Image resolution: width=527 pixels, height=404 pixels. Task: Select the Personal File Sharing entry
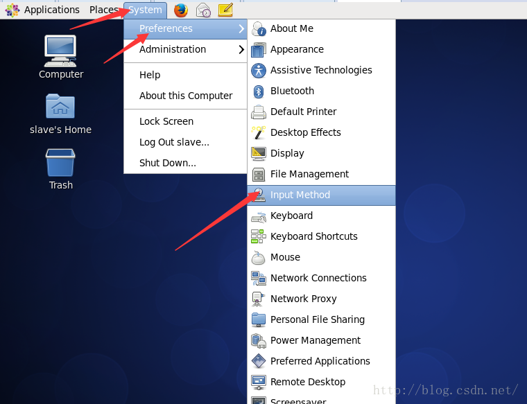(x=321, y=320)
